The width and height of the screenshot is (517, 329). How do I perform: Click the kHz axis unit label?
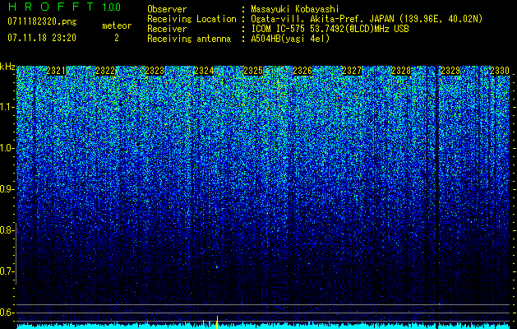[x=7, y=67]
